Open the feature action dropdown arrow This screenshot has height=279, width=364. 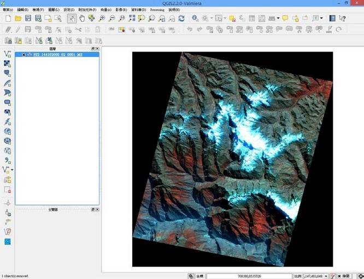tap(212, 19)
